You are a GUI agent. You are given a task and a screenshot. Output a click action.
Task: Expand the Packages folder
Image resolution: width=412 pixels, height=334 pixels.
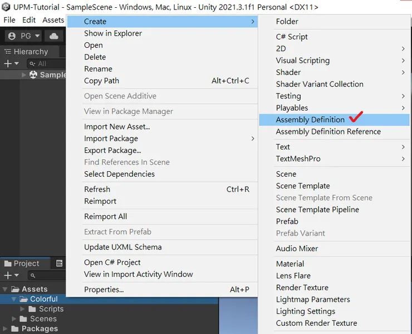pyautogui.click(x=4, y=328)
